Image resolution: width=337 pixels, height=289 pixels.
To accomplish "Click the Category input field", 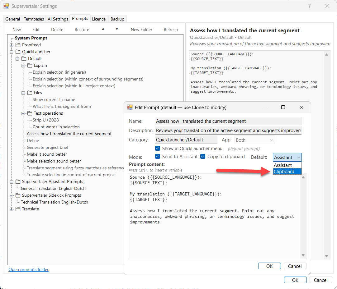I will click(186, 140).
